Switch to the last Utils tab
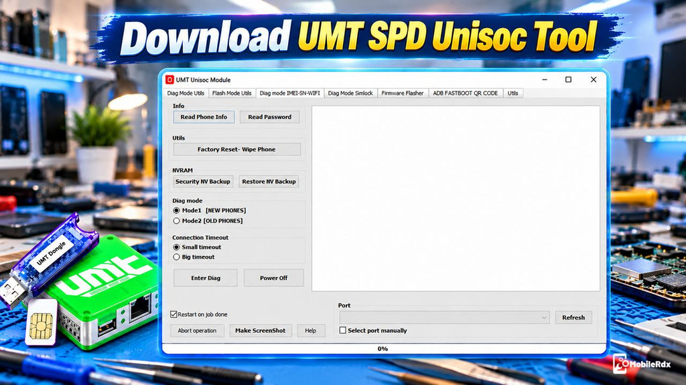This screenshot has width=686, height=385. point(512,93)
